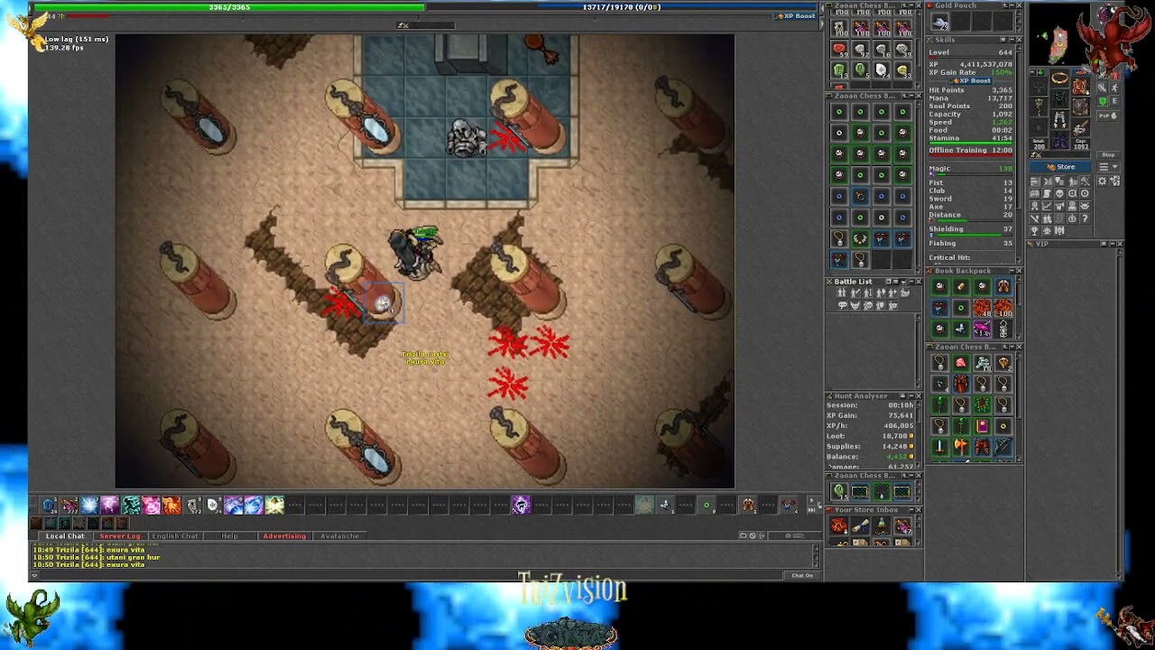Screen dimensions: 1155x650
Task: Open the Store button
Action: pyautogui.click(x=1059, y=167)
